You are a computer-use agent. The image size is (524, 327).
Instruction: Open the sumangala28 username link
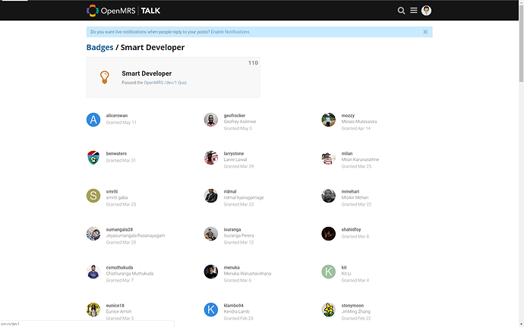click(x=119, y=230)
